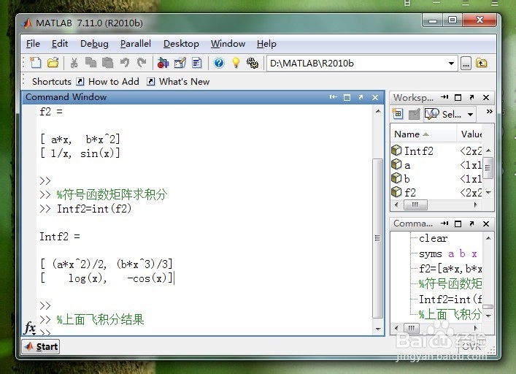Select variable Intf2 in Workspace
This screenshot has height=374, width=516.
coord(436,150)
